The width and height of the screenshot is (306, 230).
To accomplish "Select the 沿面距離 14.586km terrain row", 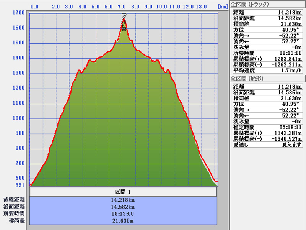I will [x=267, y=92].
